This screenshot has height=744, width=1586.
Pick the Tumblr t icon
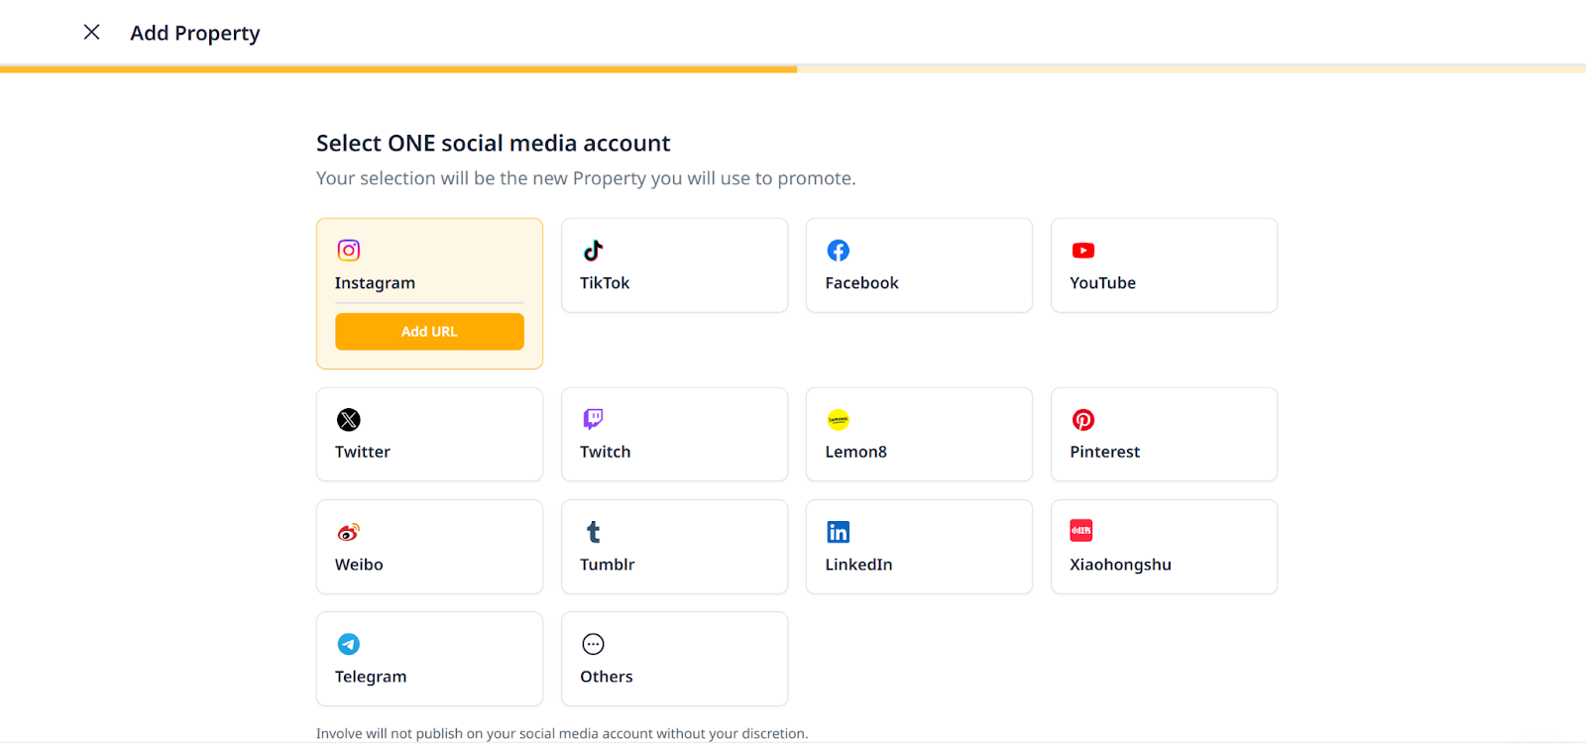(x=593, y=532)
